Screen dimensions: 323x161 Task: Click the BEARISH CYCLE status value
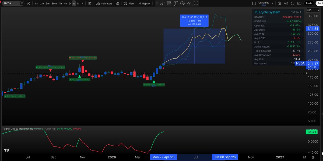tap(292, 17)
